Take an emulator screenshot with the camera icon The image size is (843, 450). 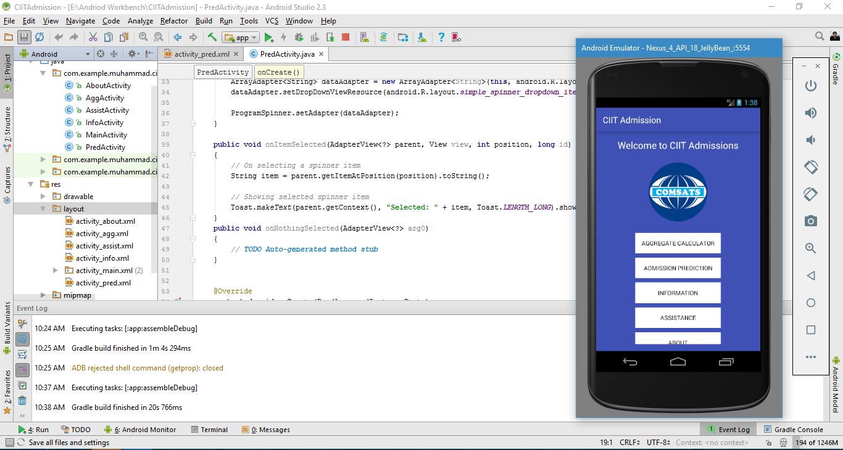(x=811, y=221)
